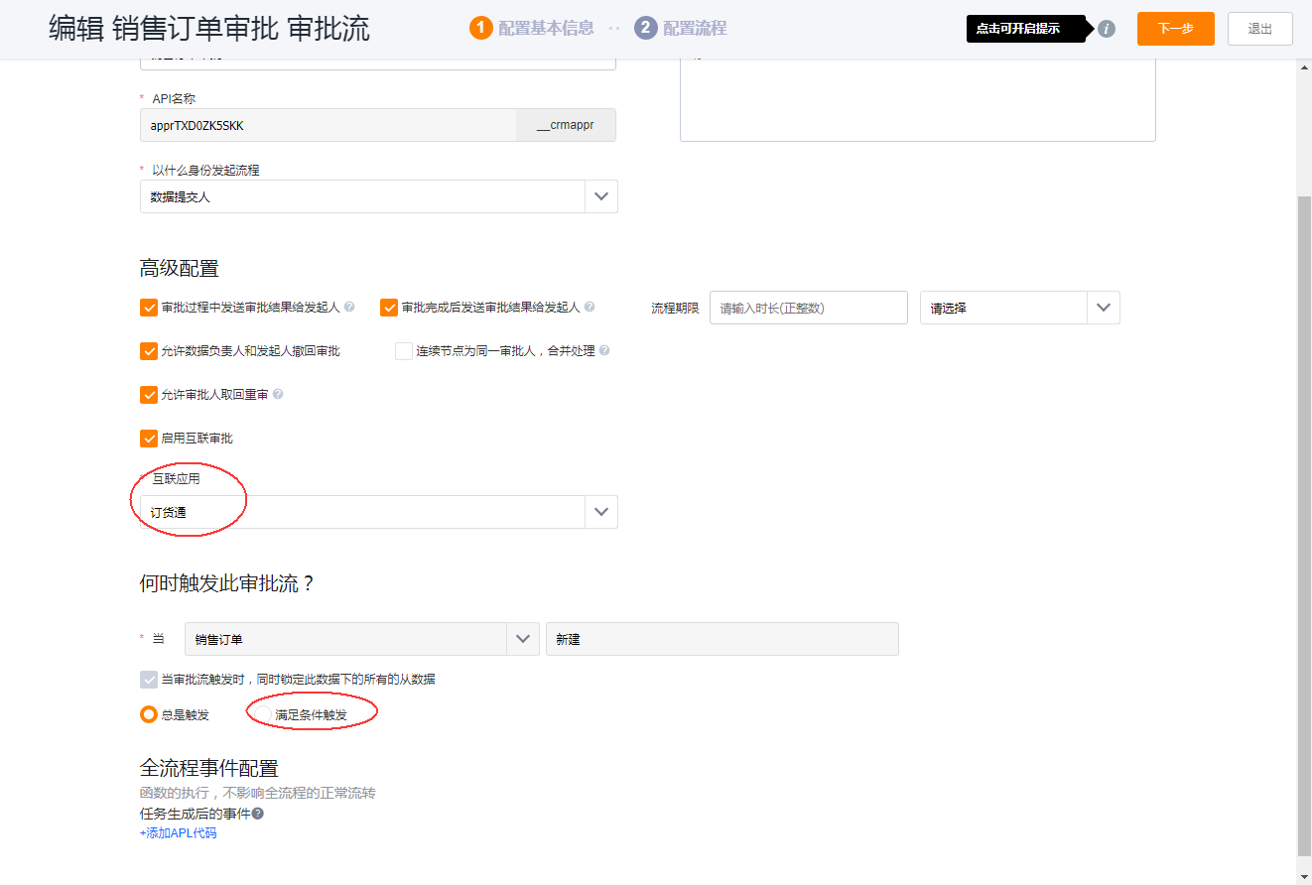Viewport: 1312px width, 885px height.
Task: Click the __crmappr suffix text
Action: [x=566, y=126]
